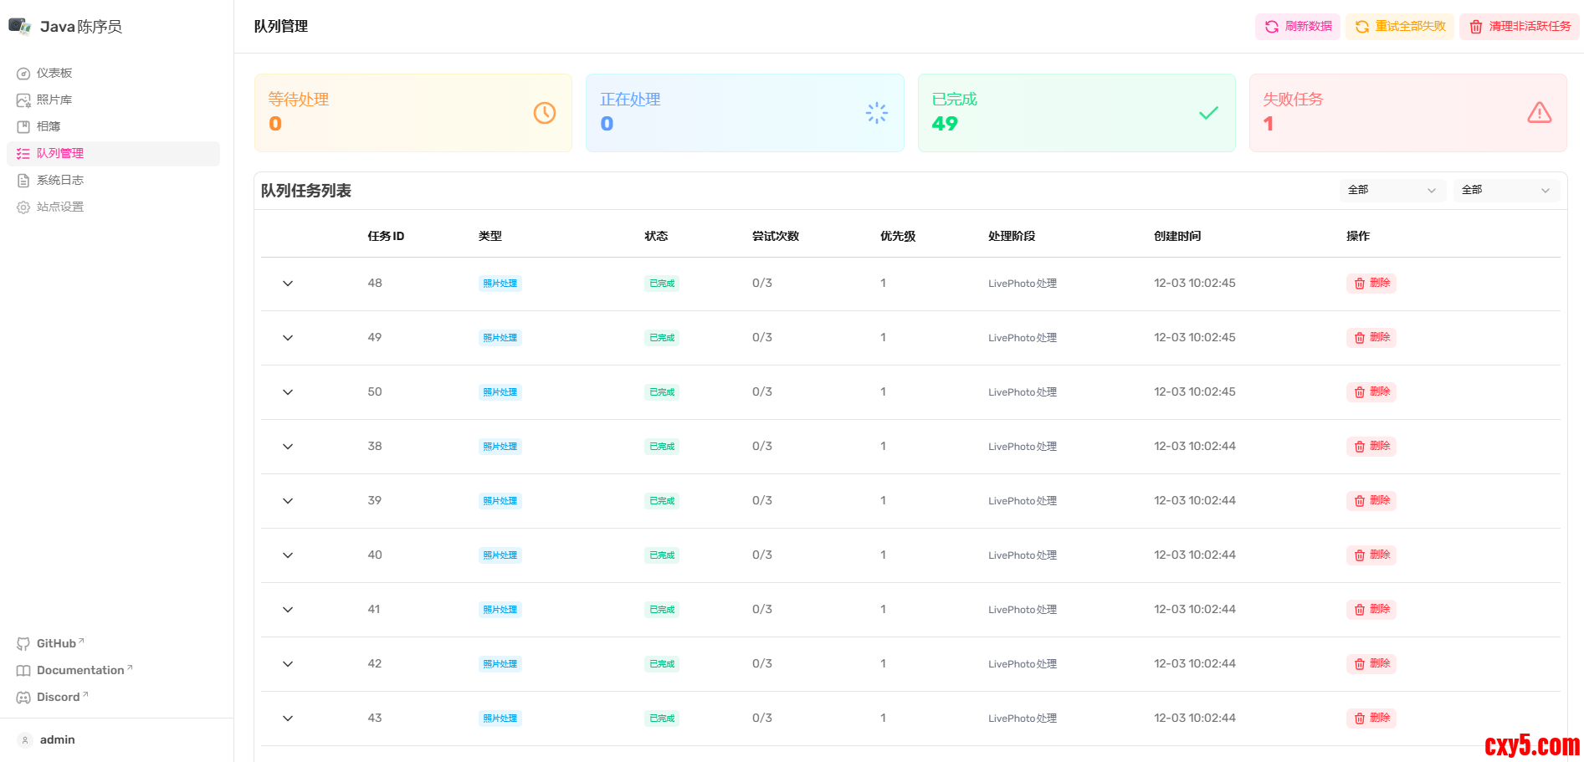Screen dimensions: 1584x762
Task: Click the spinner icon on 正在处理 card
Action: (876, 113)
